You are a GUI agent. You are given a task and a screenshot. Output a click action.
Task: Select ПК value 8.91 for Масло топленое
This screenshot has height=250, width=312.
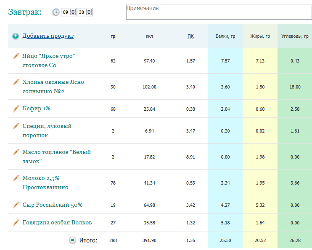point(190,157)
